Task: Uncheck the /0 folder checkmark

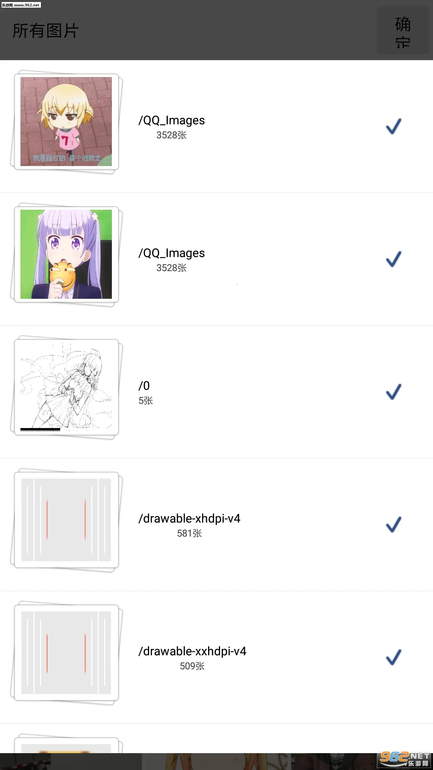Action: point(393,392)
